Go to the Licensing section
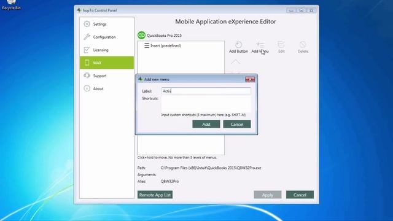This screenshot has width=393, height=221. point(107,50)
